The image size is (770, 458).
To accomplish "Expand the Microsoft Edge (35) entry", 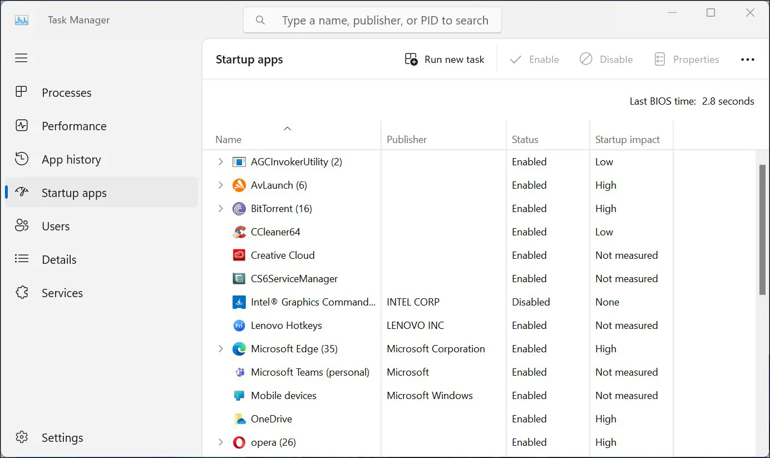I will tap(220, 348).
